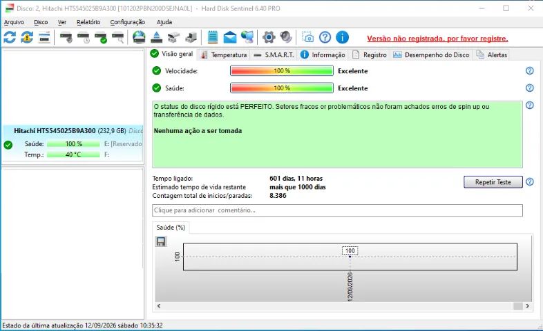Image resolution: width=543 pixels, height=331 pixels.
Task: Open the Relatório menu
Action: [x=88, y=22]
